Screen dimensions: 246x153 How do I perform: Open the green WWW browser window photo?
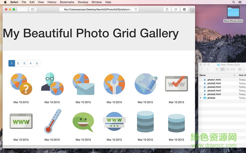(x=21, y=121)
